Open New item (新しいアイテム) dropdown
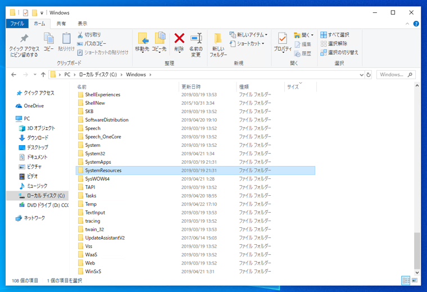The image size is (427, 292). pyautogui.click(x=248, y=35)
